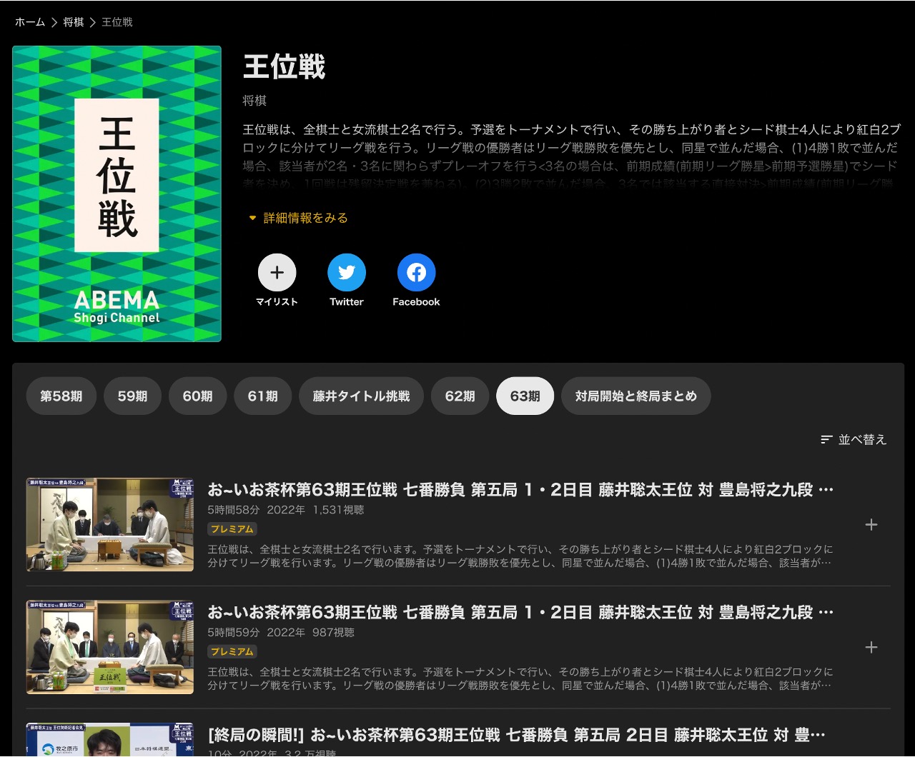Viewport: 915px width, 757px height.
Task: Open the 並べ替え sort icon
Action: tap(826, 440)
